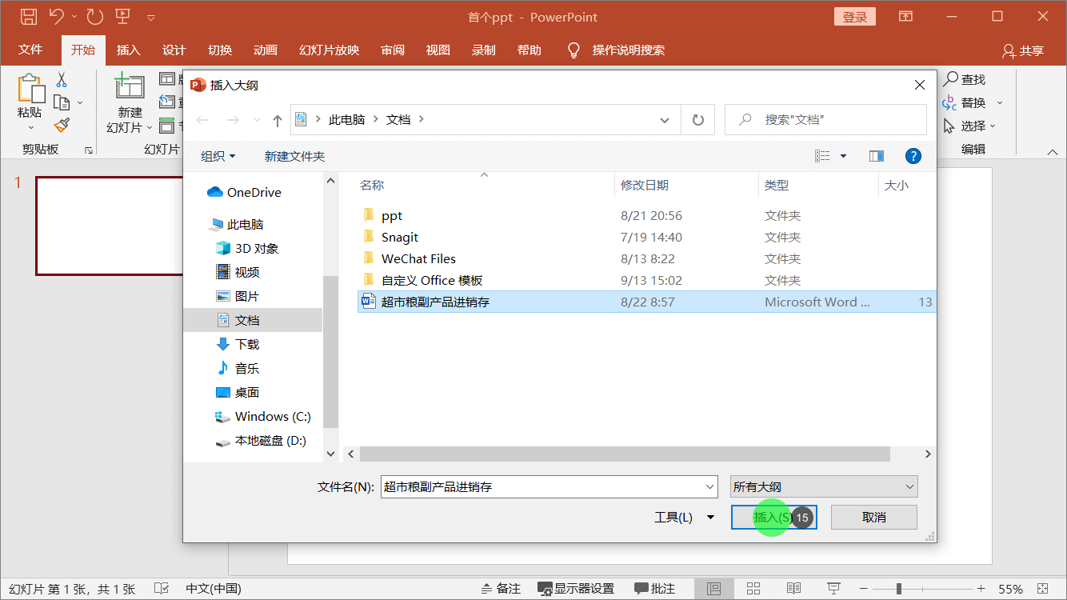Screen dimensions: 1067x600
Task: Switch to the 切换 ribbon tab
Action: tap(220, 50)
